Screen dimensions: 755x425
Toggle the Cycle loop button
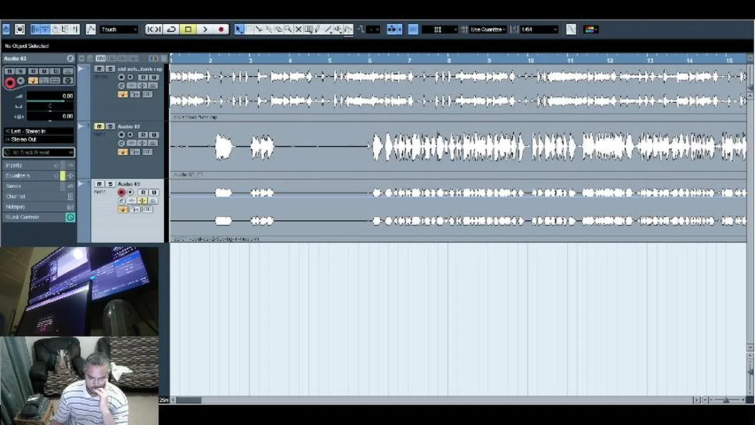[x=171, y=29]
